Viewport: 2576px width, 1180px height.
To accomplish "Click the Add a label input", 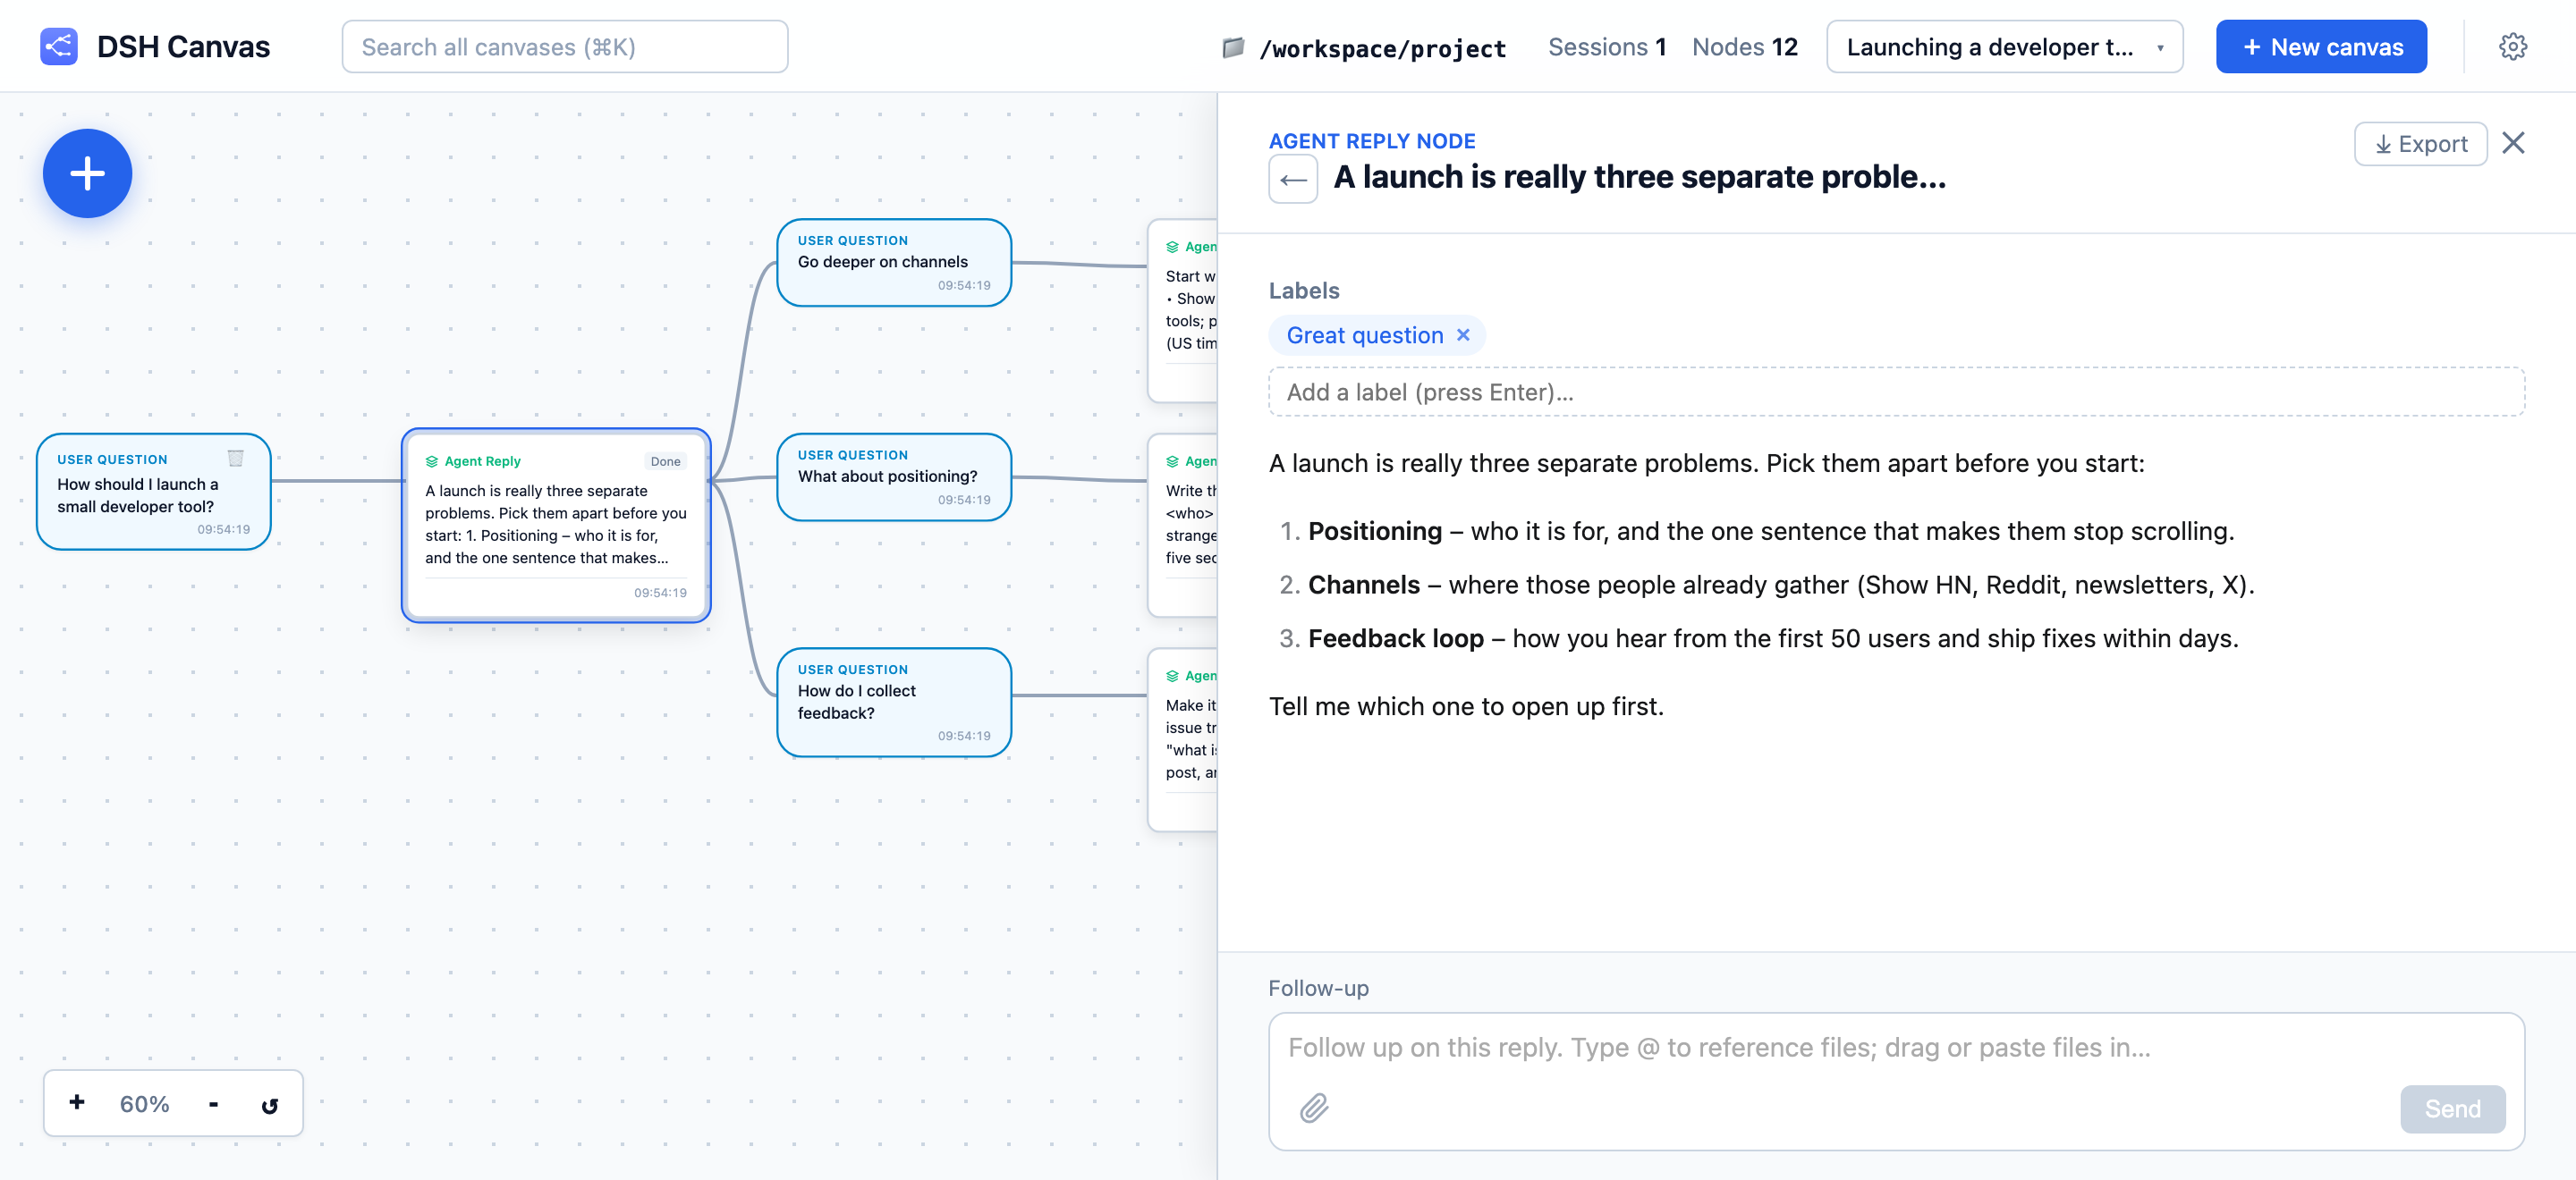I will (1896, 392).
